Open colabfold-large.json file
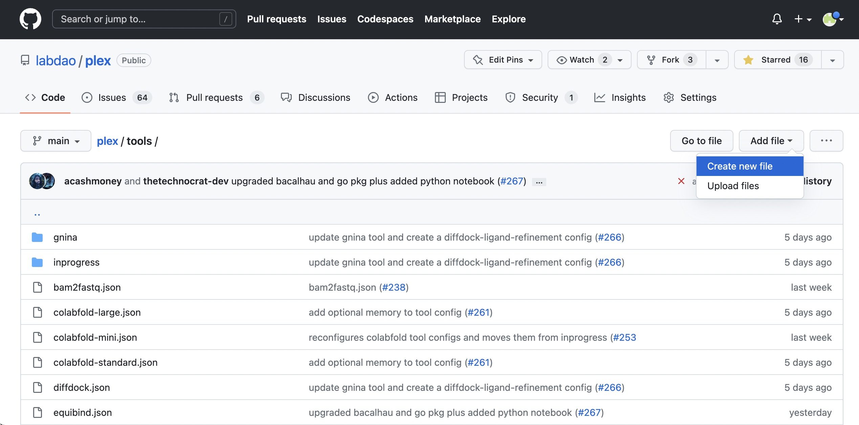 point(97,312)
